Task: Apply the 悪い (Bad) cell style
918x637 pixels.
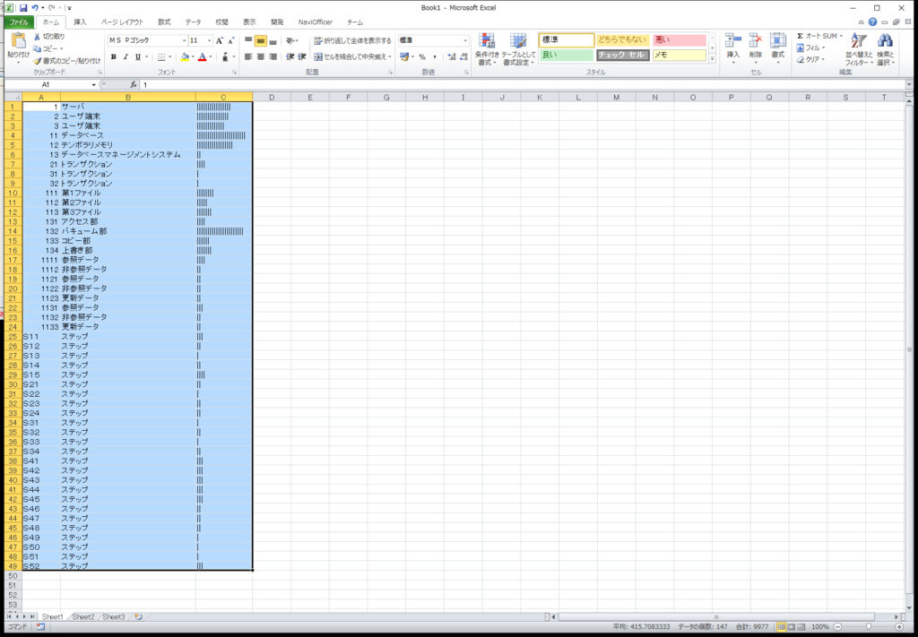Action: 680,39
